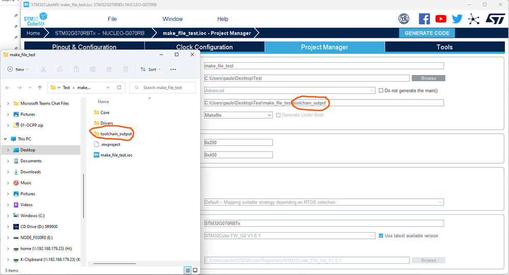The width and height of the screenshot is (509, 275).
Task: Go up one folder level in Explorer
Action: [40, 88]
